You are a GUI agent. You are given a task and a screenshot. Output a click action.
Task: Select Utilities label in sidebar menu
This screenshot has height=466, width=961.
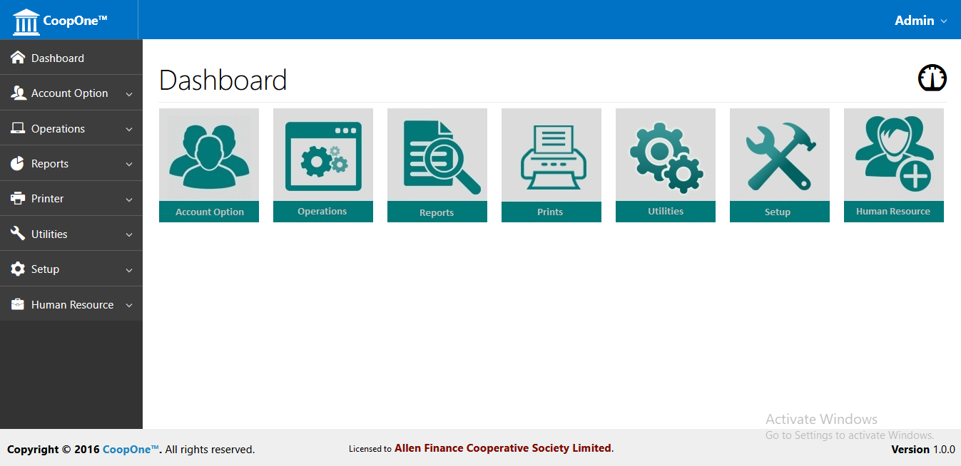[49, 234]
